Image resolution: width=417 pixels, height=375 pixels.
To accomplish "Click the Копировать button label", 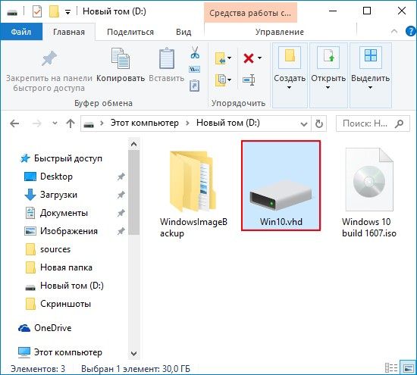I will [121, 78].
